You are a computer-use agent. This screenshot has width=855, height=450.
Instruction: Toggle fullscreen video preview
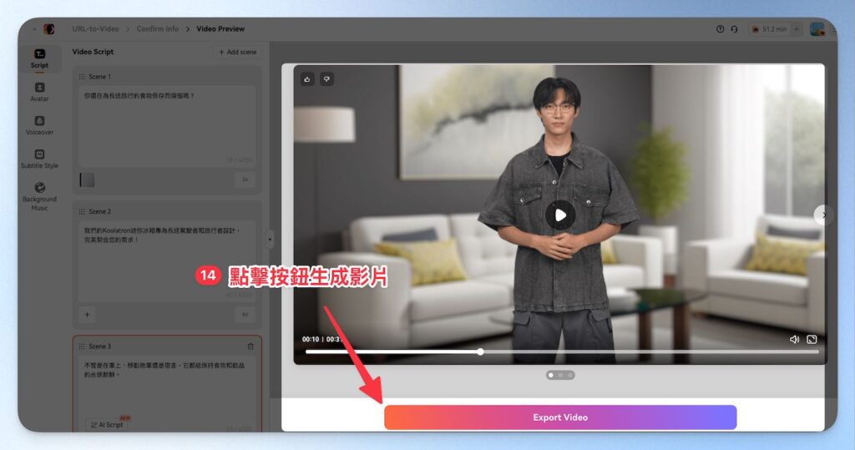pos(812,339)
